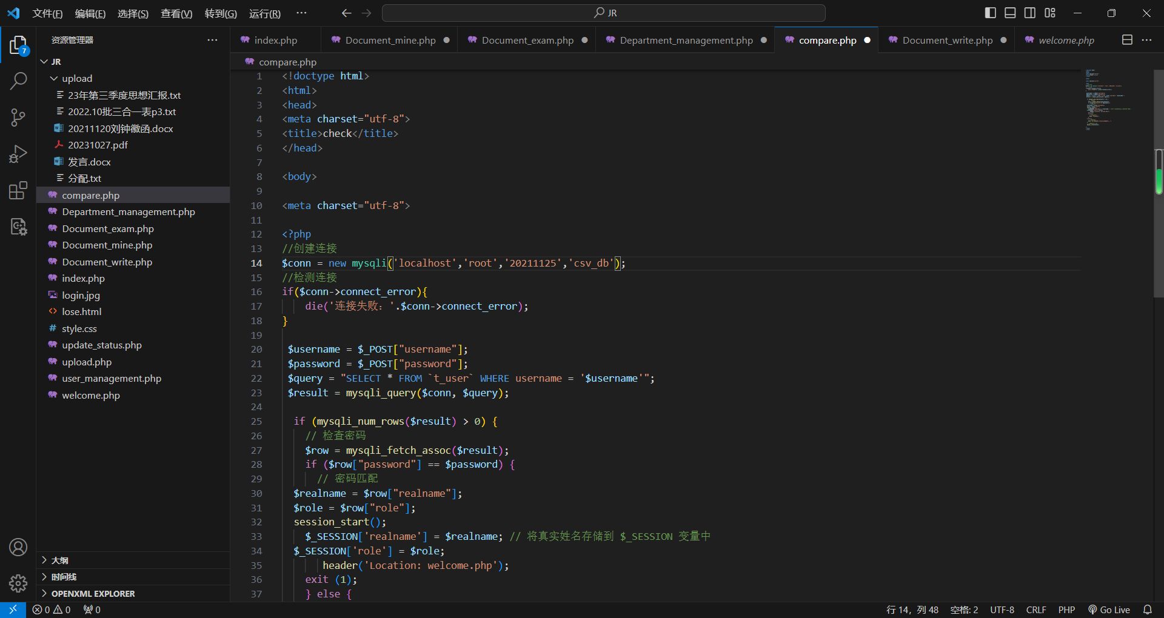Viewport: 1164px width, 618px height.
Task: Open the Source Control view
Action: pyautogui.click(x=18, y=118)
